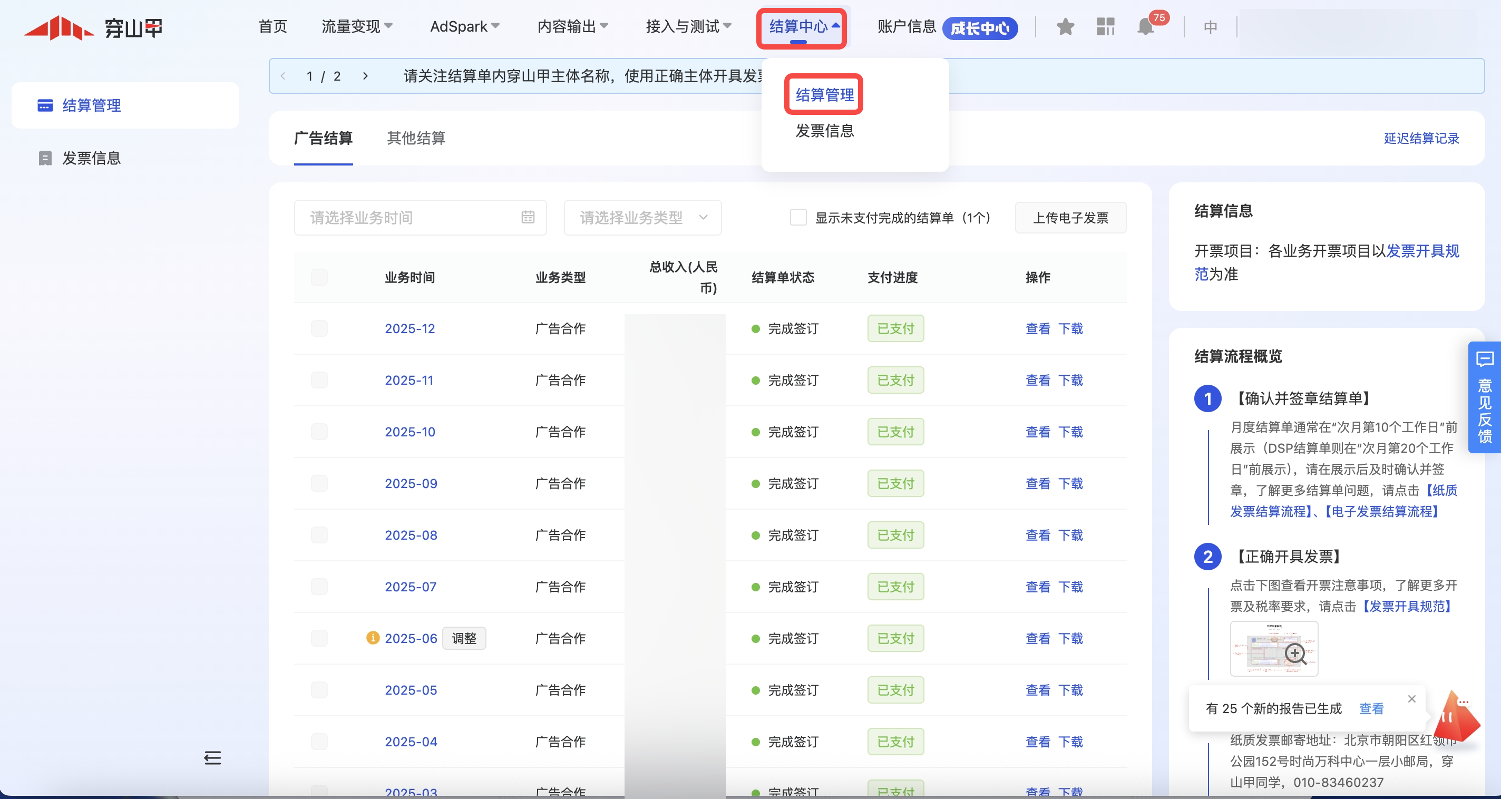The width and height of the screenshot is (1501, 799).
Task: Click the calendar icon in date field
Action: pos(528,217)
